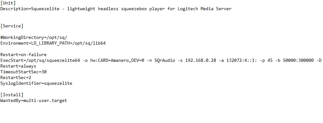Screen dimensions: 323x123
Task: Click the Description=Squeezelite line
Action: click(x=116, y=9)
